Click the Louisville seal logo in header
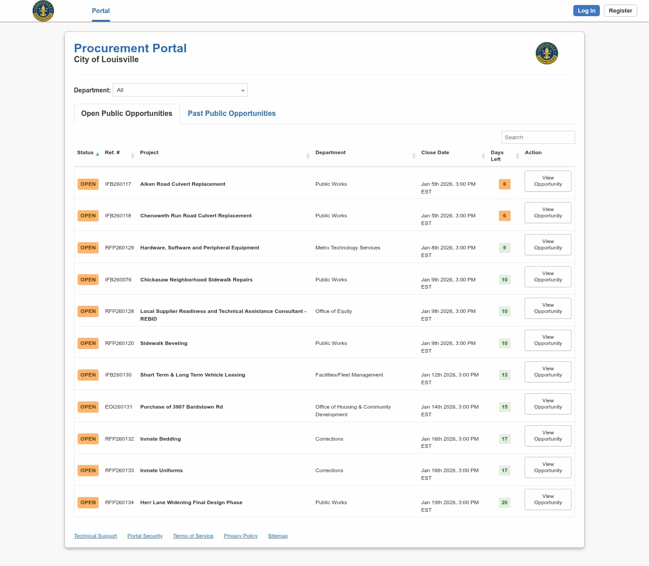Image resolution: width=649 pixels, height=566 pixels. coord(43,11)
